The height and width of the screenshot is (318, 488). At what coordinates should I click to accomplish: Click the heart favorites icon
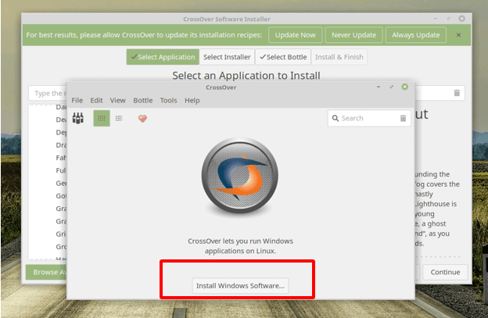[142, 119]
